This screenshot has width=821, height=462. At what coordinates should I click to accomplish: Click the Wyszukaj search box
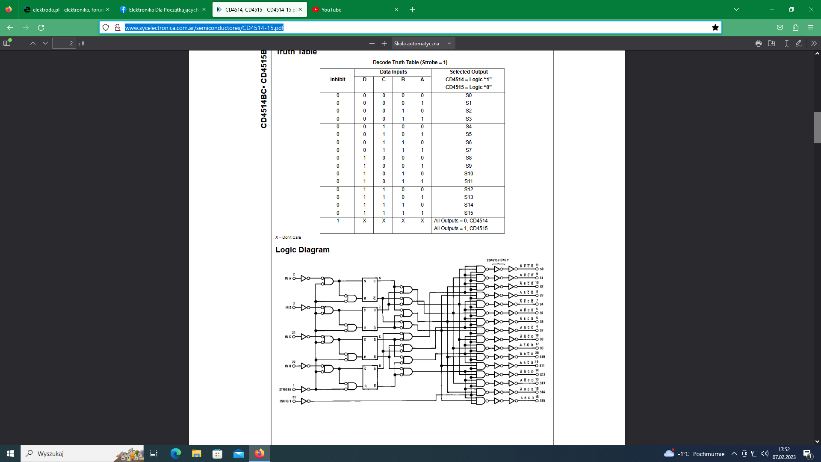point(82,453)
